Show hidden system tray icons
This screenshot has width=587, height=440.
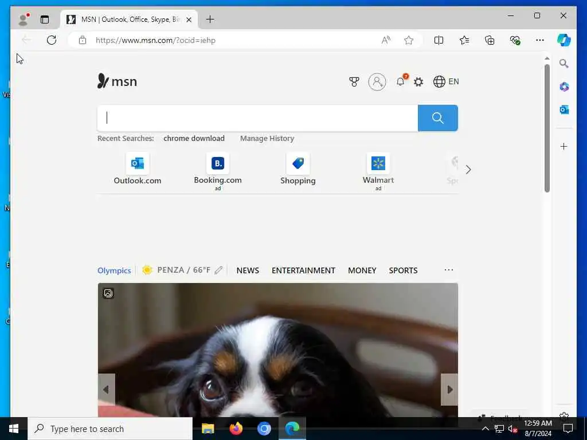(485, 429)
